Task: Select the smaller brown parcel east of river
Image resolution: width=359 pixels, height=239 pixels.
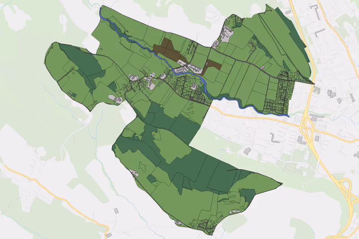Action: (x=213, y=66)
